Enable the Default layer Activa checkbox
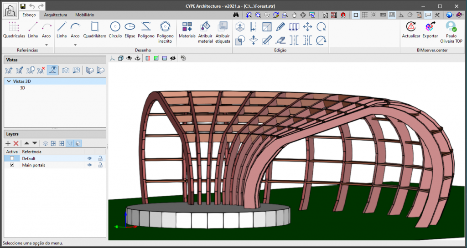This screenshot has height=248, width=467. pyautogui.click(x=12, y=158)
